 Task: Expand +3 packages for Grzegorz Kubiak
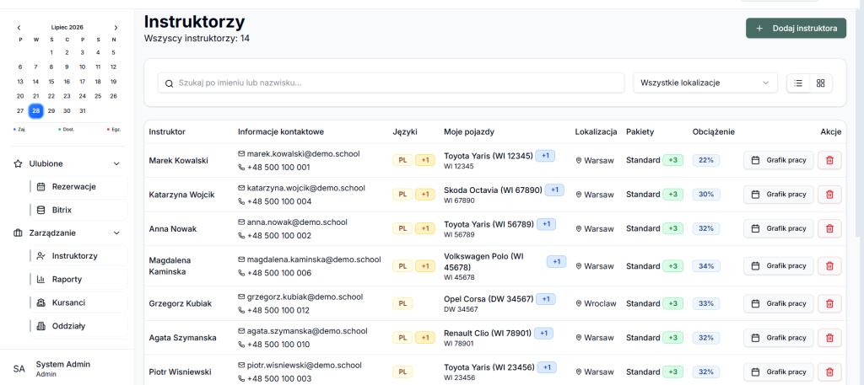pos(672,303)
